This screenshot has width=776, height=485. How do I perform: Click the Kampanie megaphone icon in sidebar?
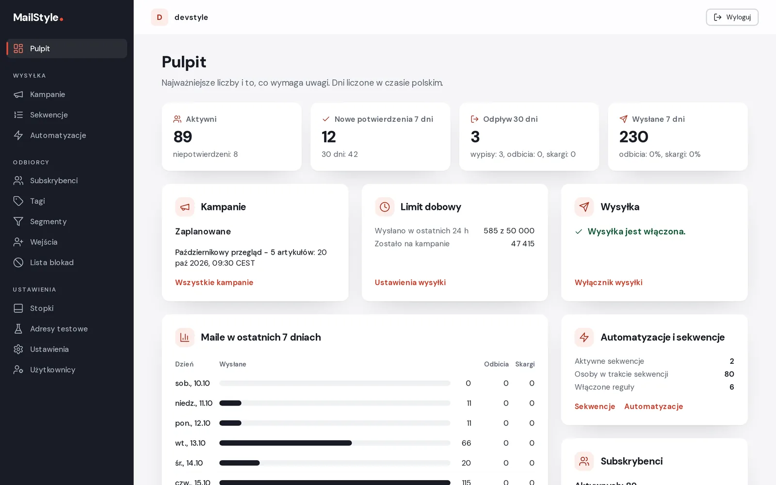point(18,95)
